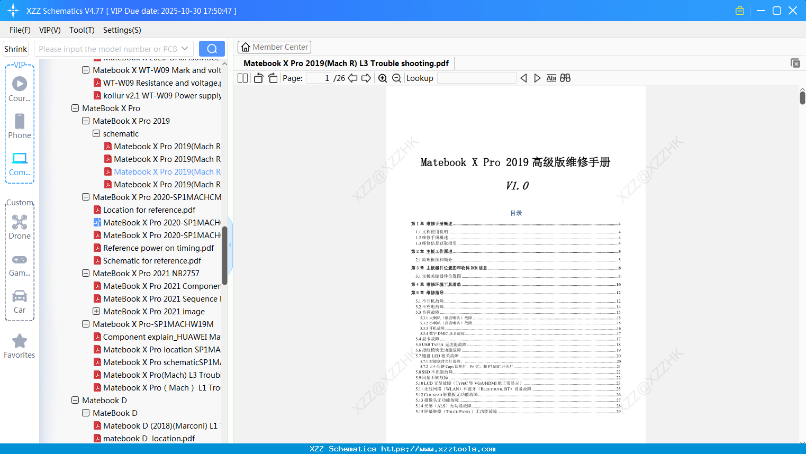Viewport: 806px width, 454px height.
Task: Open the Course section in the sidebar
Action: (x=20, y=89)
